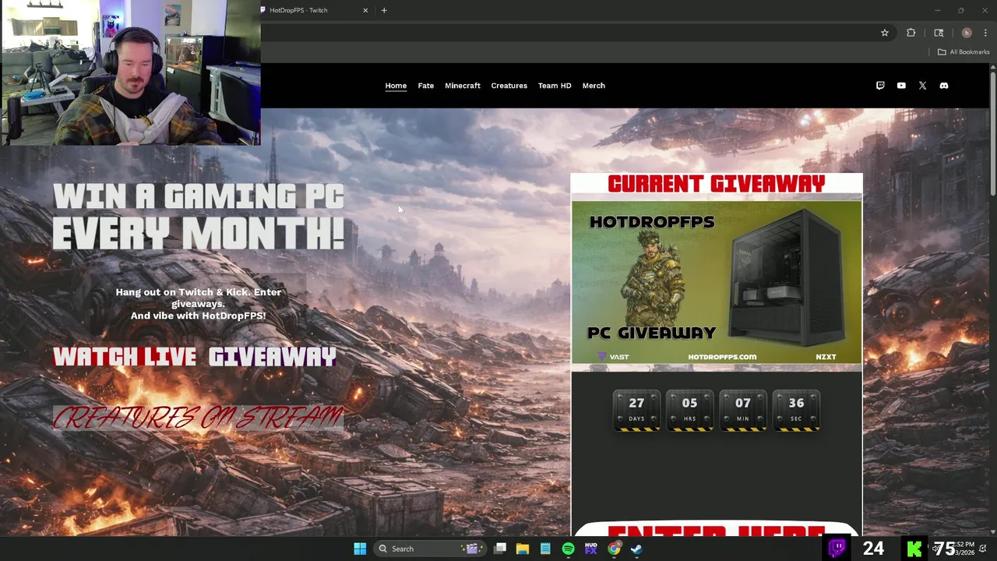Open the Notepad taskbar icon
This screenshot has height=561, width=997.
pyautogui.click(x=545, y=549)
